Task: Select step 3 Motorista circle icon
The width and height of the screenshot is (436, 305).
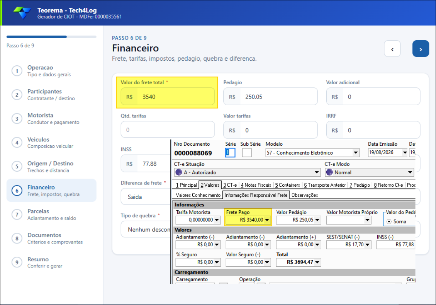Action: [17, 119]
